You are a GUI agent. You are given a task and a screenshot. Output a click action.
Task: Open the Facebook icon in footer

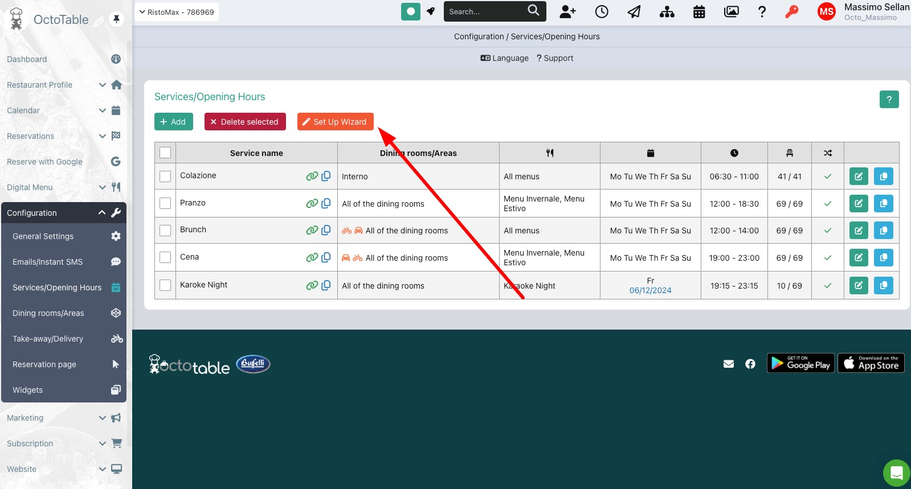[x=750, y=364]
